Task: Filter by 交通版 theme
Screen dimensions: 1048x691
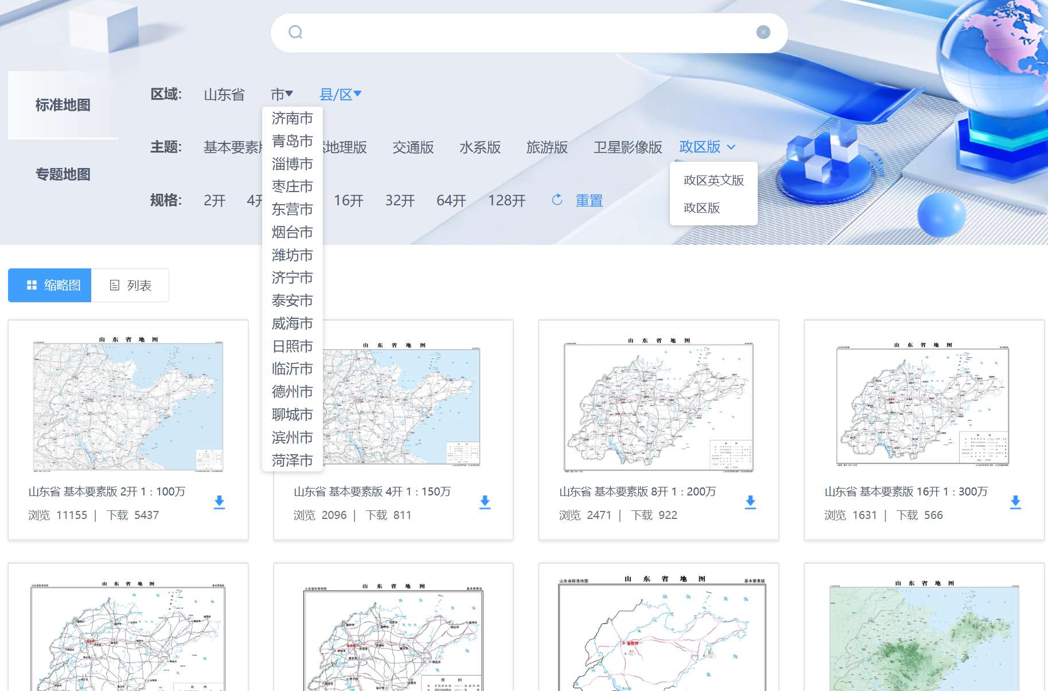Action: pyautogui.click(x=413, y=147)
